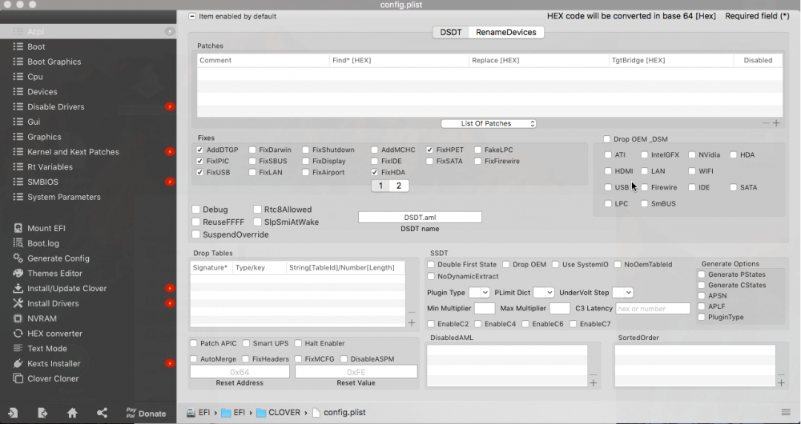Open the Plugin Type dropdown
This screenshot has width=801, height=424.
click(x=479, y=292)
